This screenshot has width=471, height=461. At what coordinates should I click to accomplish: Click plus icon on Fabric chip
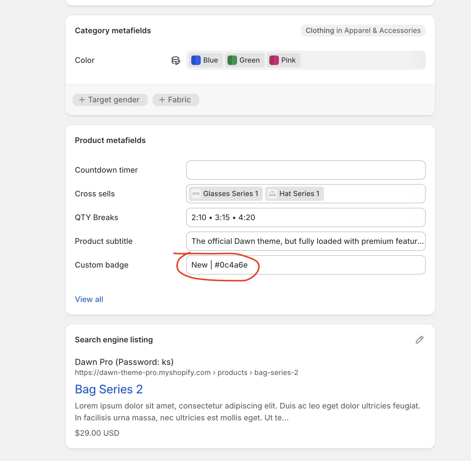[x=162, y=100]
